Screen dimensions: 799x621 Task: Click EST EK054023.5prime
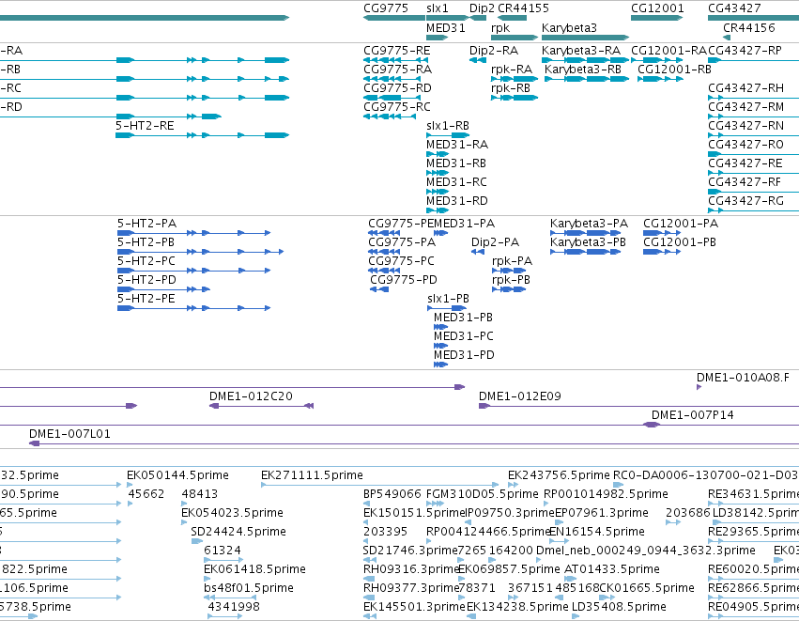tap(184, 522)
